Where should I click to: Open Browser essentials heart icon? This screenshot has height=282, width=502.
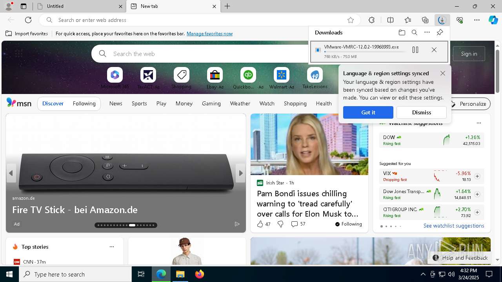(460, 20)
